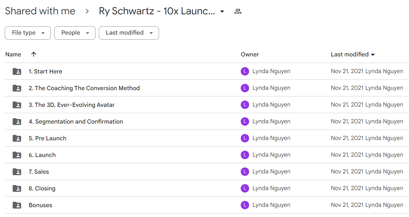Screen dimensions: 409x217
Task: Click the Owner column header
Action: (x=250, y=54)
